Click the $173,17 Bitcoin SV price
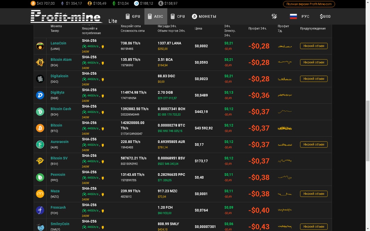Viewport: 370px width, 231px height. (x=201, y=161)
